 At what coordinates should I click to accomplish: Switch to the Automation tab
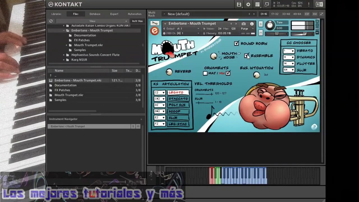[x=135, y=14]
